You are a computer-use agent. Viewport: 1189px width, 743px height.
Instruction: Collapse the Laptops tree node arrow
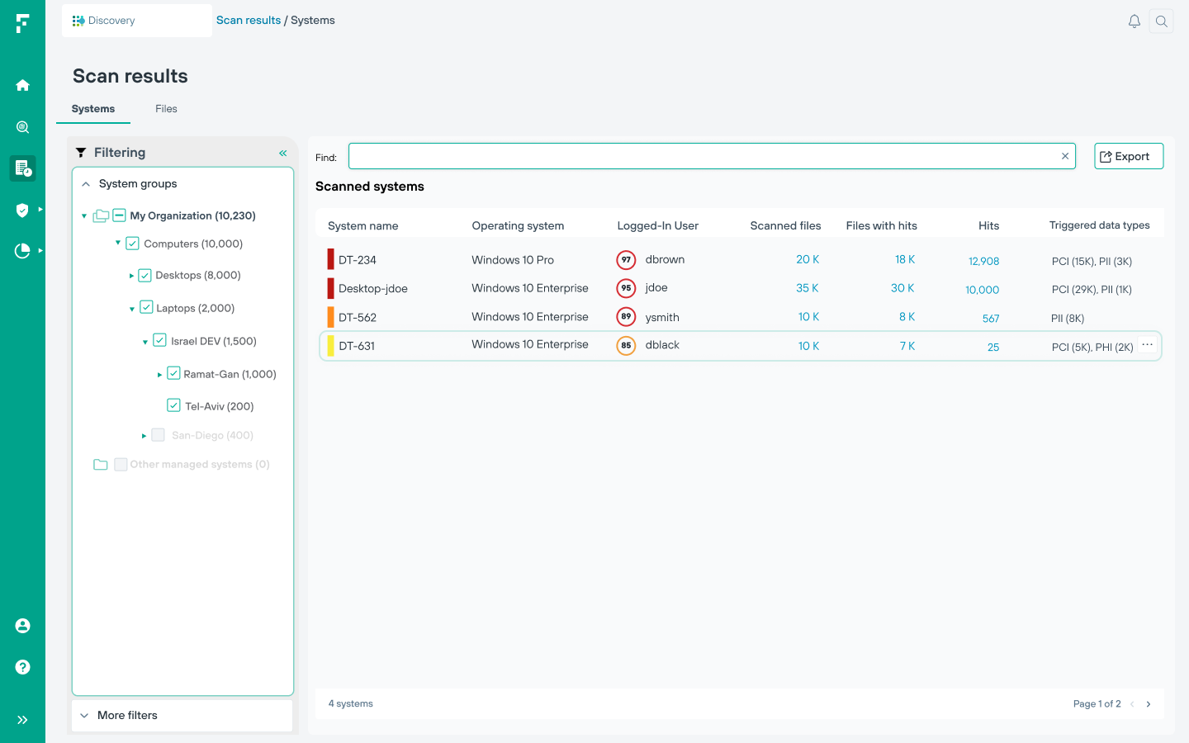click(x=132, y=309)
